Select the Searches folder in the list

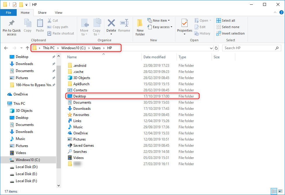point(132,151)
